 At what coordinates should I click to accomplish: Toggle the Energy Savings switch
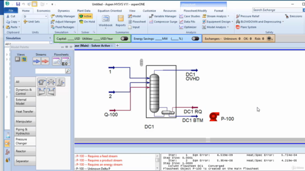click(x=195, y=38)
